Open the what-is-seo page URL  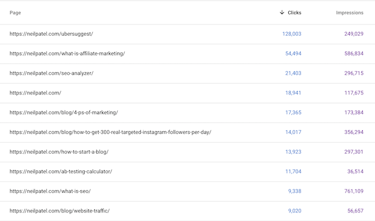click(x=50, y=191)
